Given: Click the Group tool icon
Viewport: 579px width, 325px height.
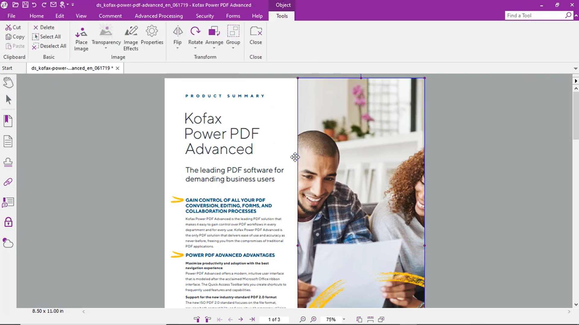Looking at the screenshot, I should (233, 31).
